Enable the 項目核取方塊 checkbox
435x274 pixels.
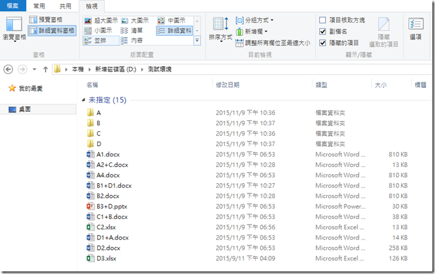[x=323, y=20]
